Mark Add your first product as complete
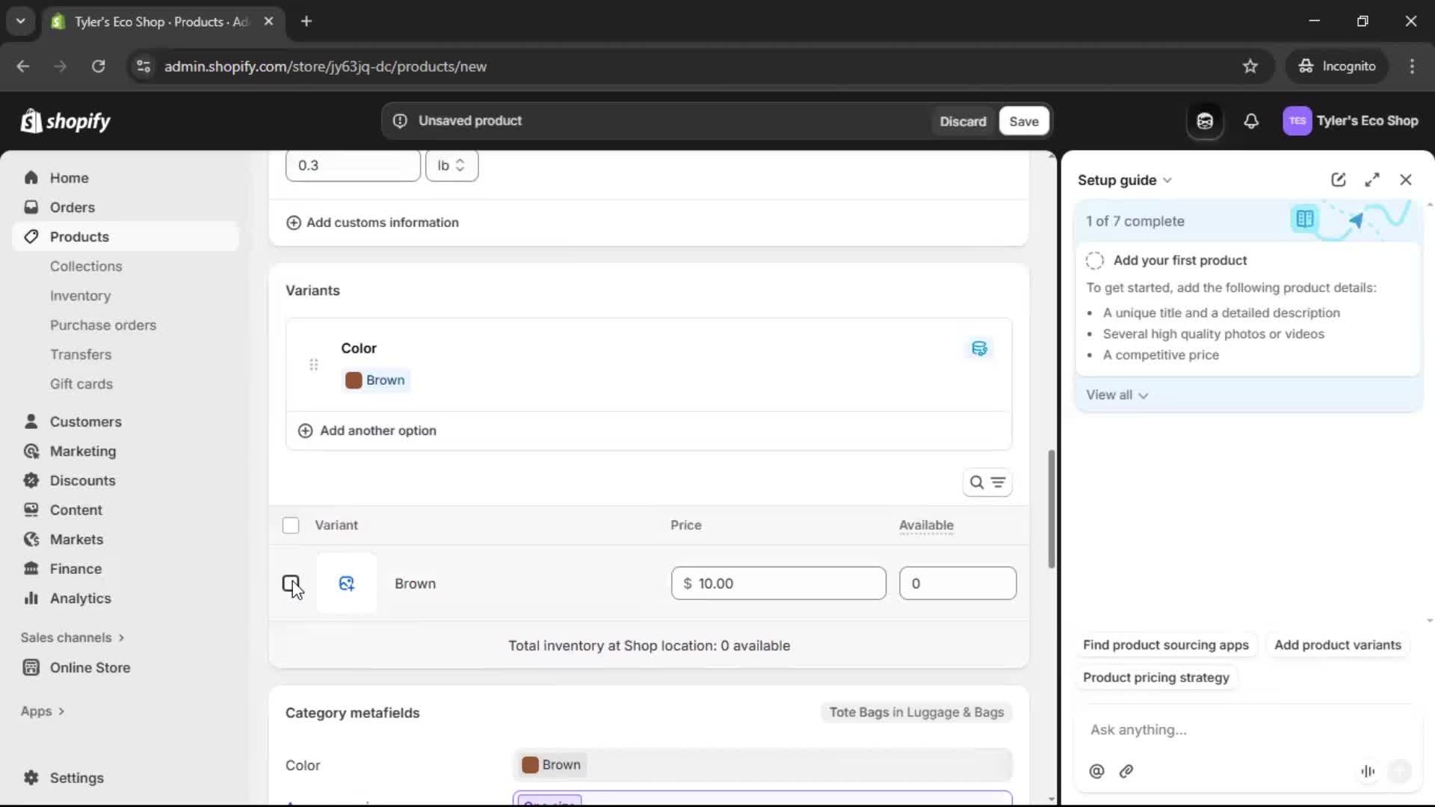 (x=1094, y=260)
